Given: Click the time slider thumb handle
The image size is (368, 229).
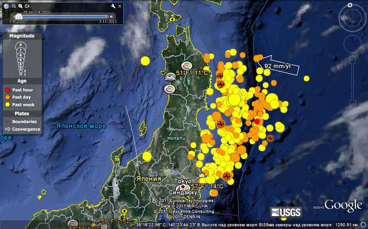Looking at the screenshot, I should (19, 17).
